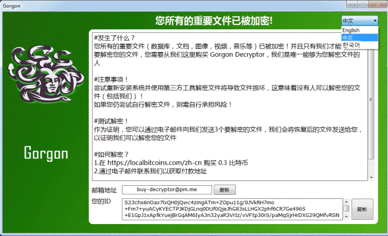Click inside the 您的ID text box
This screenshot has width=388, height=236.
point(232,209)
